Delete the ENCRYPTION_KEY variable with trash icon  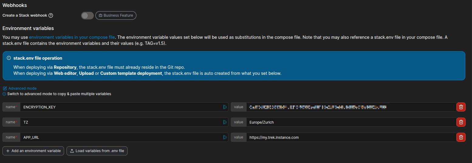tap(461, 107)
